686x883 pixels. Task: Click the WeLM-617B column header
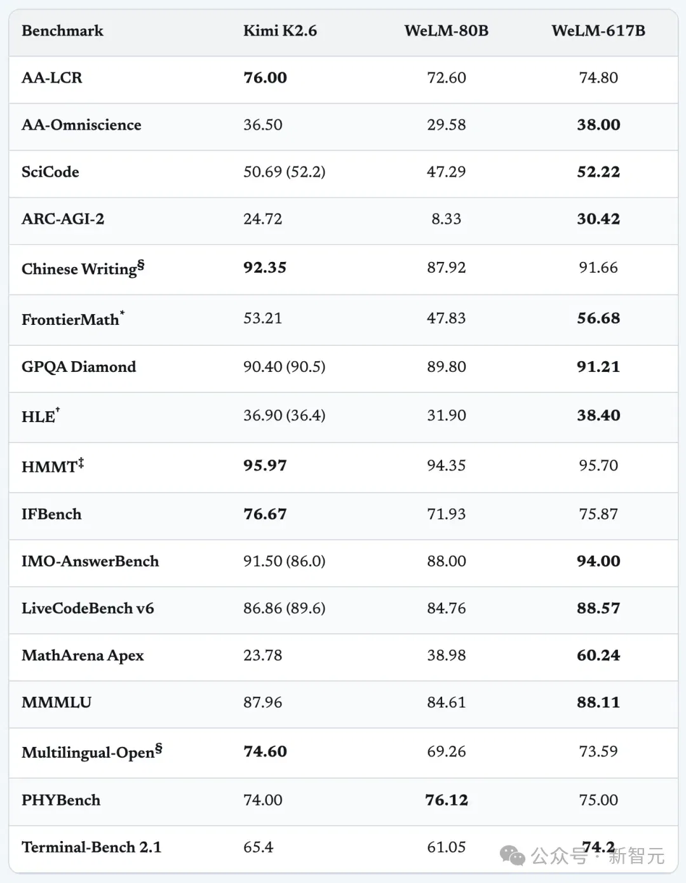(x=598, y=31)
